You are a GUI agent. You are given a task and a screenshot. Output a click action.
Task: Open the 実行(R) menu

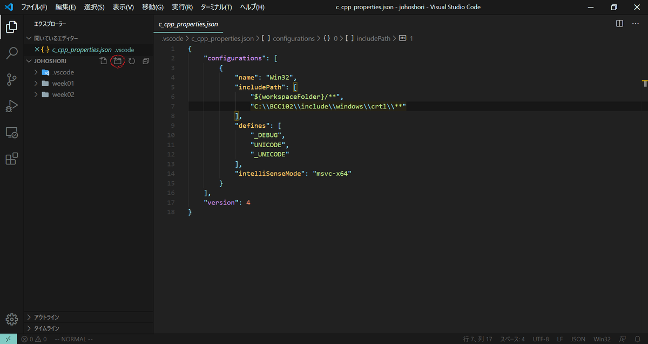point(183,7)
